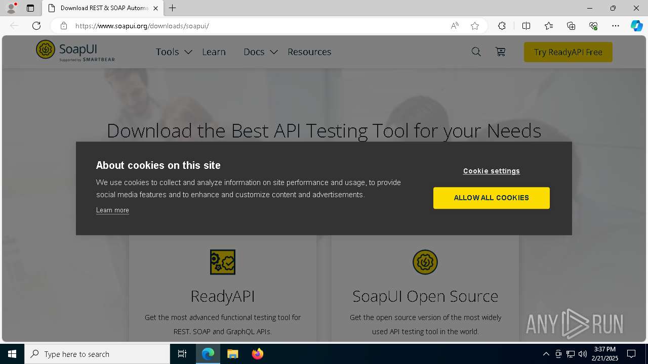This screenshot has height=364, width=648.
Task: Click the Type here to search box
Action: coord(97,354)
